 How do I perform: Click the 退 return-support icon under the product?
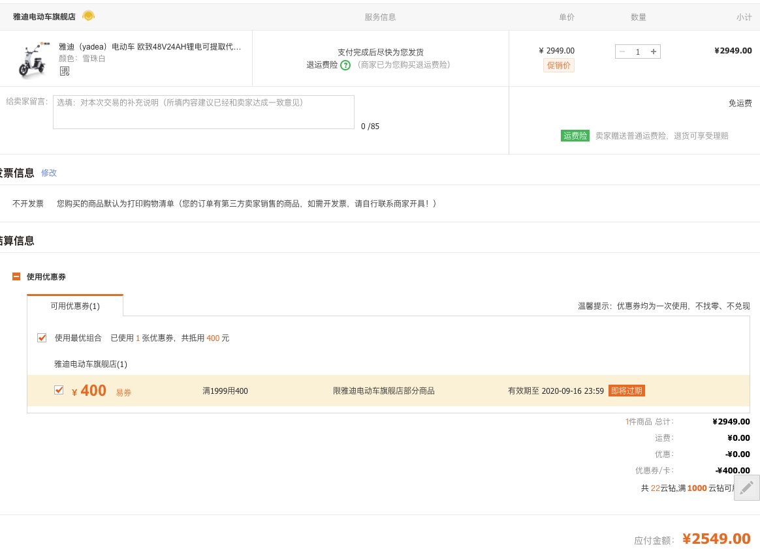coord(65,71)
